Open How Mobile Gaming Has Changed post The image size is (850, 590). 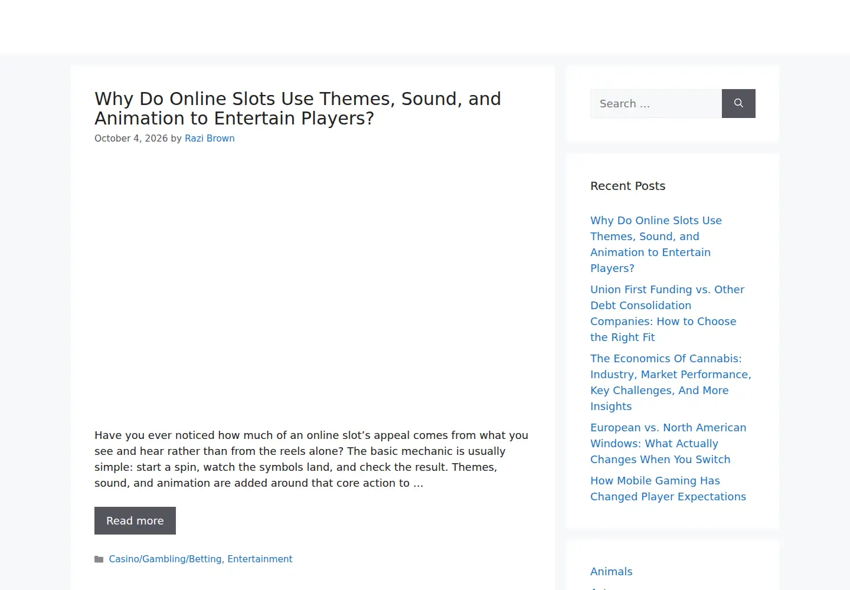[668, 489]
